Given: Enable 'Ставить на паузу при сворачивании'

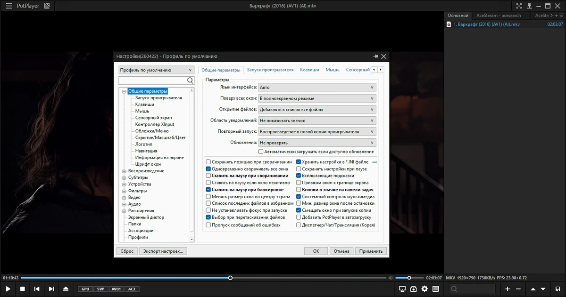Looking at the screenshot, I should (208, 176).
